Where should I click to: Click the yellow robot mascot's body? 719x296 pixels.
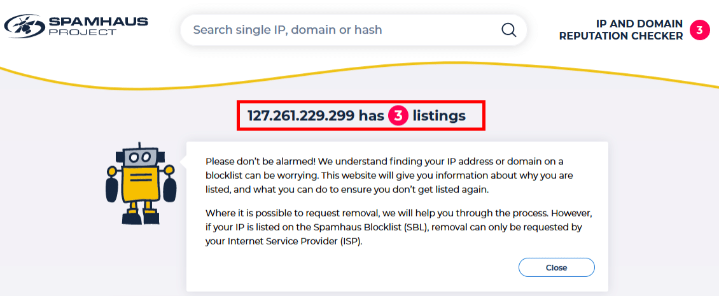tap(141, 185)
